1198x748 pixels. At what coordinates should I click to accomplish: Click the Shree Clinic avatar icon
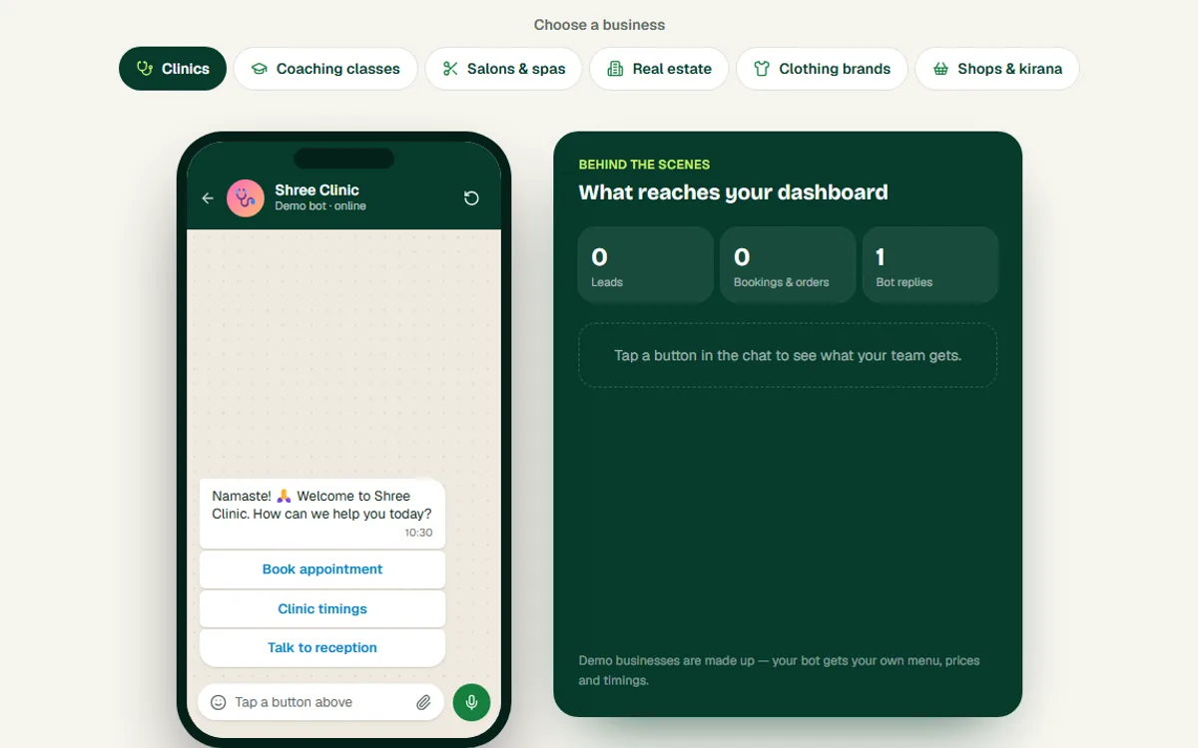(x=246, y=198)
